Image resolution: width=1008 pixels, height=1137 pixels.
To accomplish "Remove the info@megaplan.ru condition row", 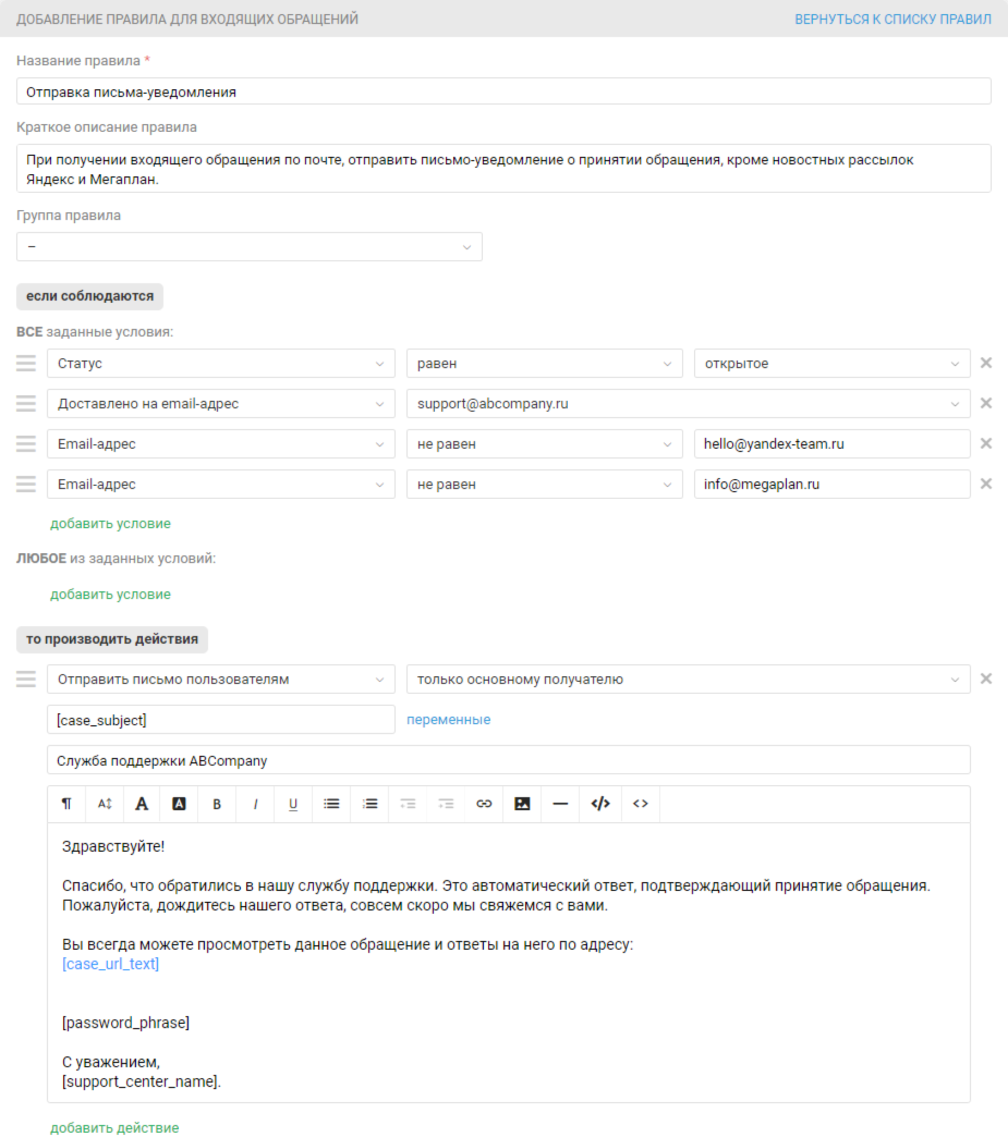I will 986,484.
